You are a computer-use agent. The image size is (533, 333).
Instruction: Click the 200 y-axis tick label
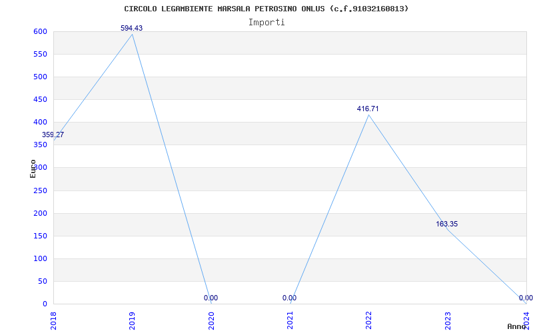point(40,213)
